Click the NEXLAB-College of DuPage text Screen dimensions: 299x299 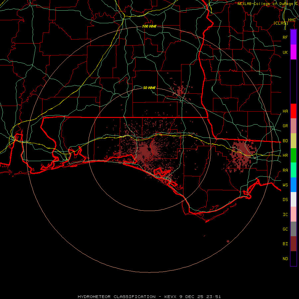coord(265,4)
